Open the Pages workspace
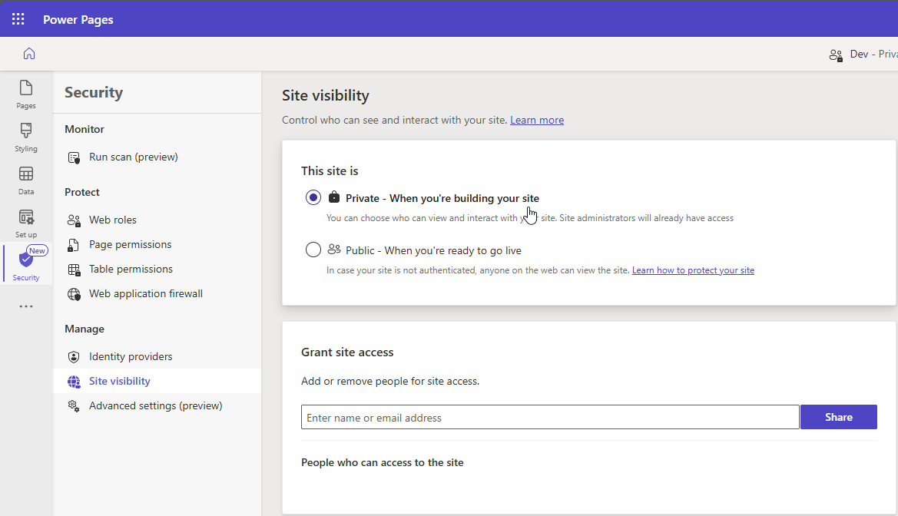The image size is (898, 516). (x=26, y=94)
